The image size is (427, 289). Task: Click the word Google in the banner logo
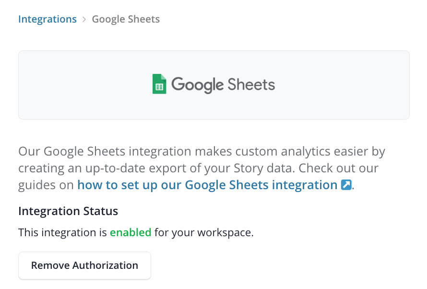pos(198,84)
